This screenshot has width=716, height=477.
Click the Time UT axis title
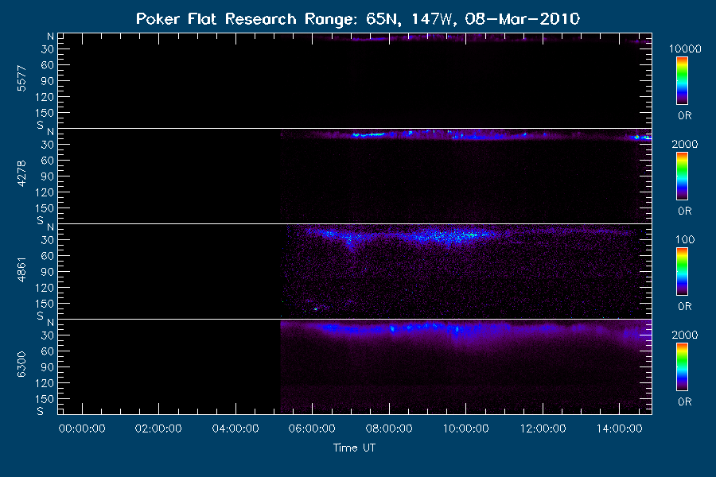tap(354, 448)
